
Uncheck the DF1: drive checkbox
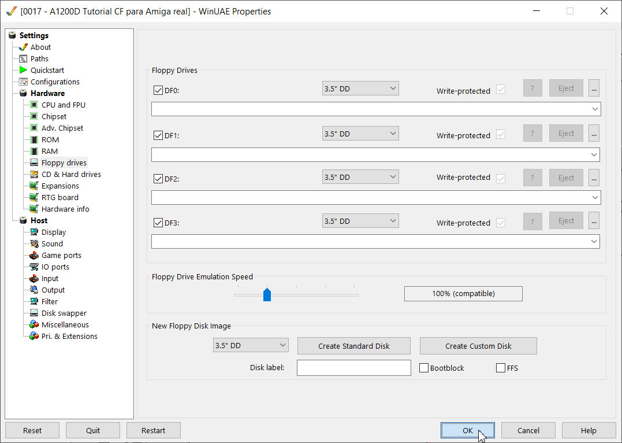[x=158, y=135]
